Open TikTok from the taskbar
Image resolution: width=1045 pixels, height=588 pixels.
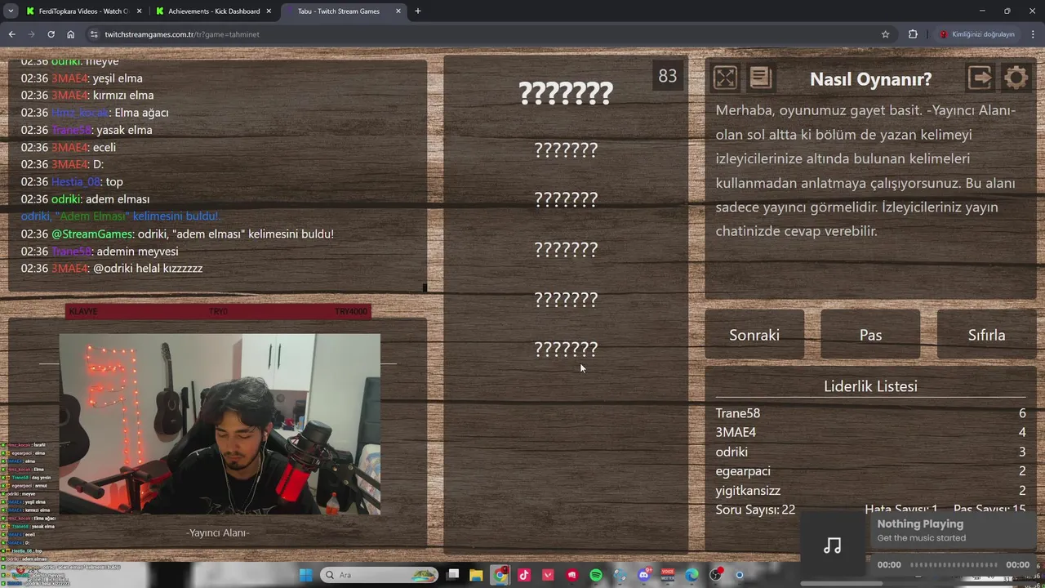click(x=524, y=575)
